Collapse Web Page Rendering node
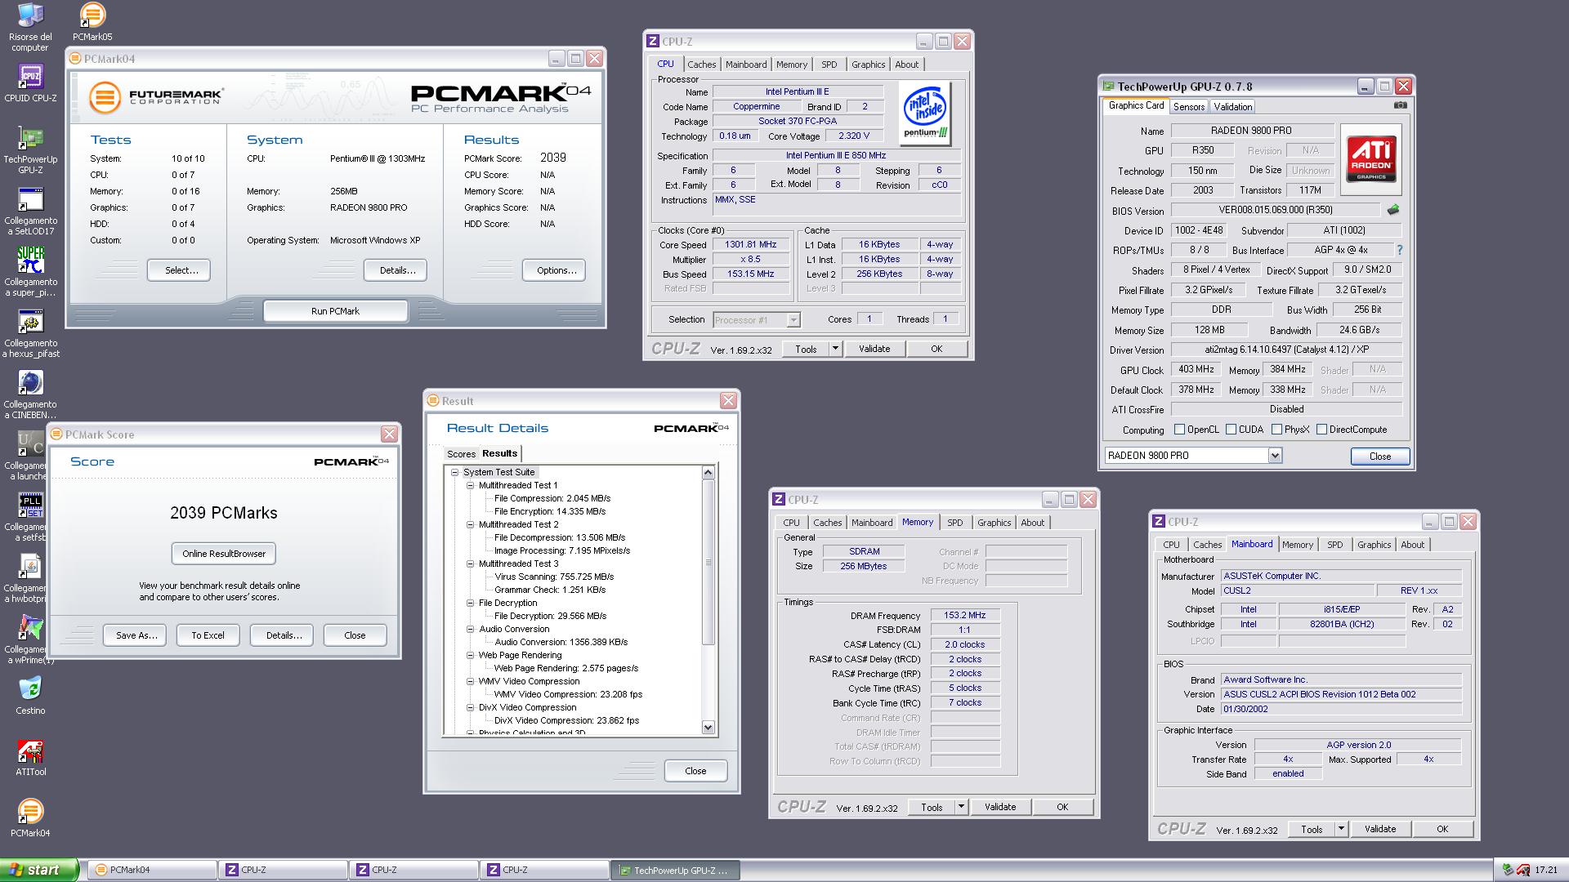The image size is (1569, 882). pyautogui.click(x=471, y=655)
